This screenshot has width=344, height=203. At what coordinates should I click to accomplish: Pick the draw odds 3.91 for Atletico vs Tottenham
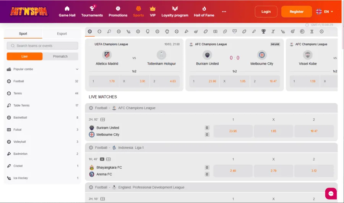[134, 81]
